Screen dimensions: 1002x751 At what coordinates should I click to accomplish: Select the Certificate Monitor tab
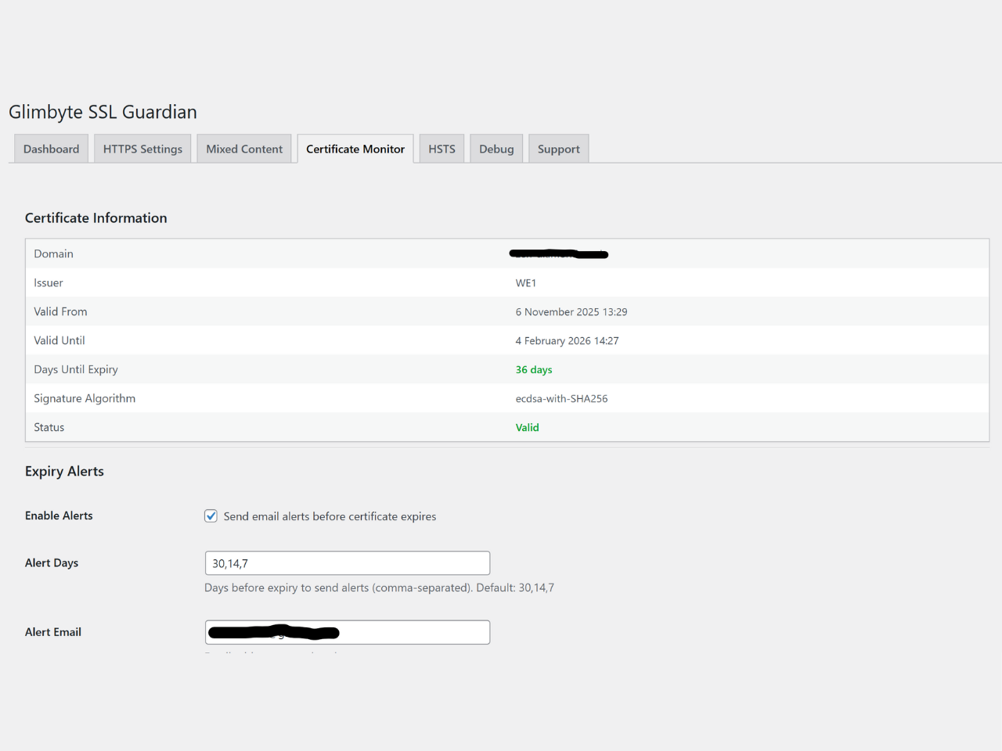355,149
